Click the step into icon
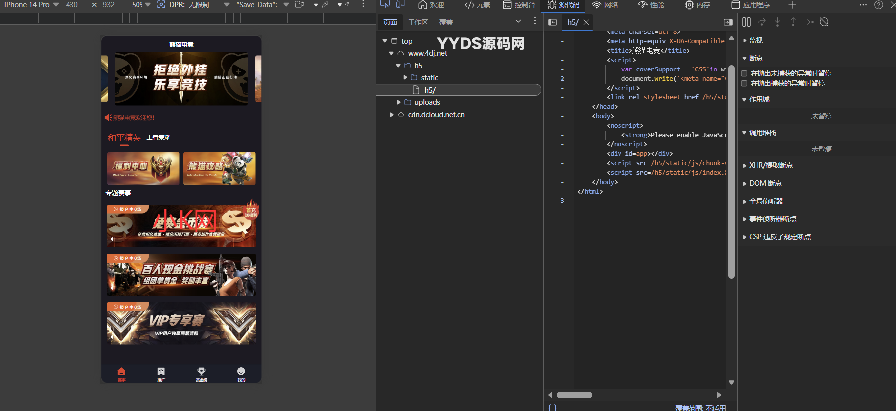 coord(778,22)
